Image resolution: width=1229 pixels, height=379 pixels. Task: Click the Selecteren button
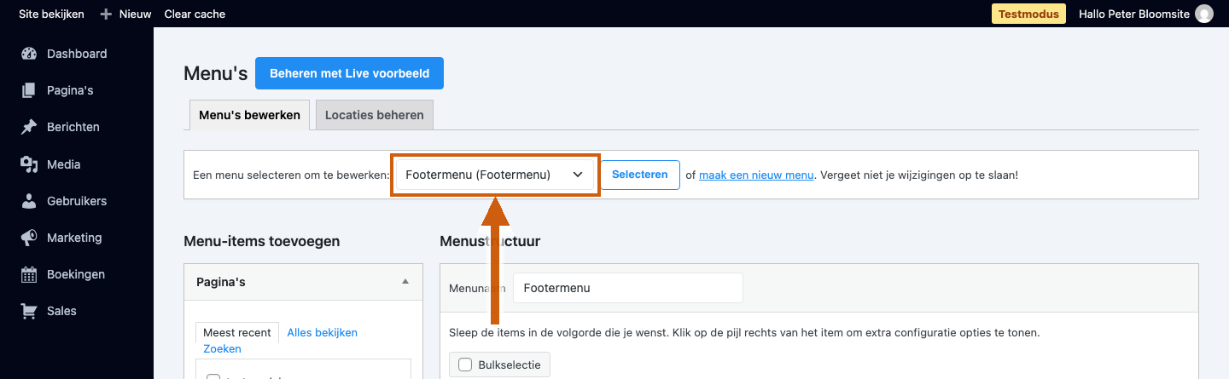(x=640, y=175)
